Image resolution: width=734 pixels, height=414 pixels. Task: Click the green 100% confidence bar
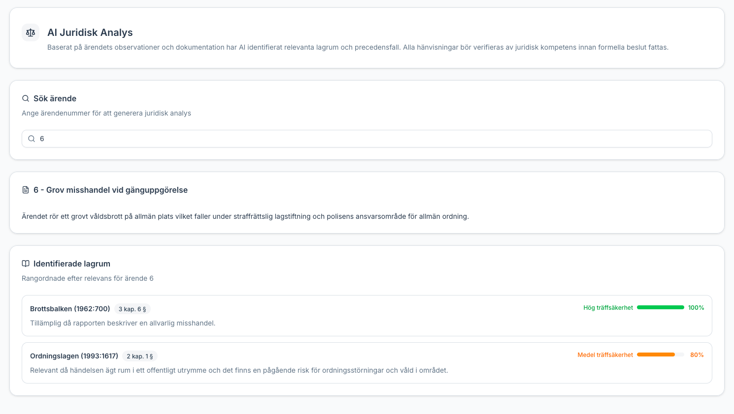coord(661,307)
